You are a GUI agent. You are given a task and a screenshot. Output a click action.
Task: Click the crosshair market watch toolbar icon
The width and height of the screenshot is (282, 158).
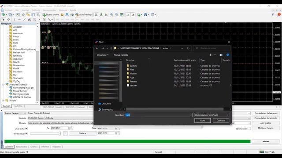[23, 14]
